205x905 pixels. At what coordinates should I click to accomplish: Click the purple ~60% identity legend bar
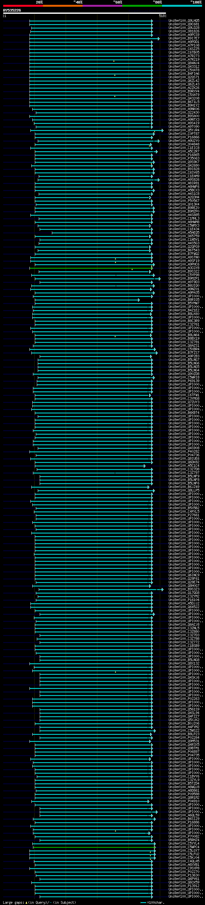[x=103, y=6]
